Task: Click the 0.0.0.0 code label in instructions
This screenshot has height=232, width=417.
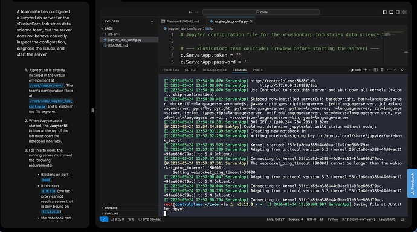Action: [48, 191]
